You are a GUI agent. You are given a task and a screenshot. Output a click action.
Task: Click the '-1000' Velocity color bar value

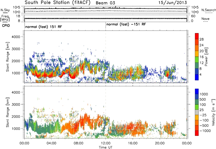coord(205,131)
